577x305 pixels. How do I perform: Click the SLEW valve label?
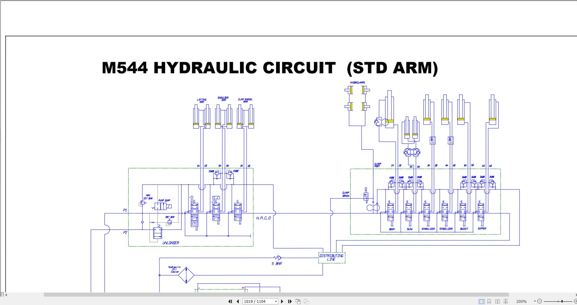(410, 229)
